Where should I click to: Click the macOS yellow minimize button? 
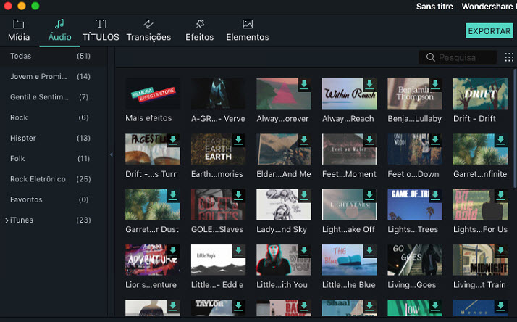click(22, 6)
